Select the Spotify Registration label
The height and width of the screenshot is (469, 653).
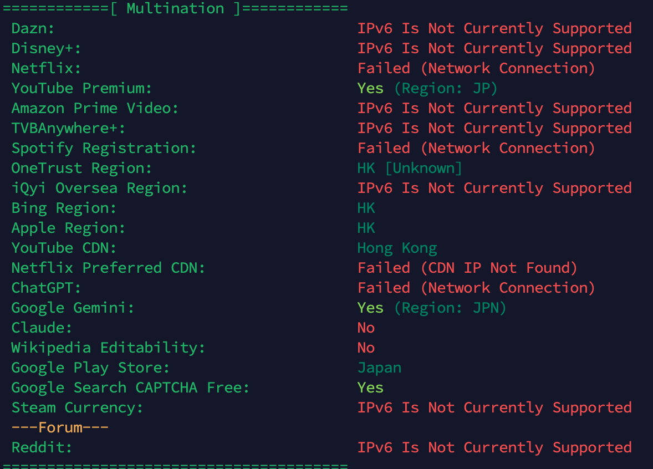104,148
